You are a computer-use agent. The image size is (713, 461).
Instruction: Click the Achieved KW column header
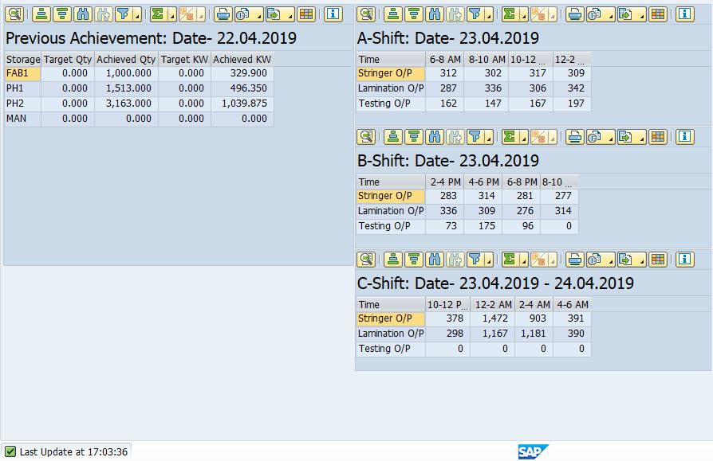(242, 59)
